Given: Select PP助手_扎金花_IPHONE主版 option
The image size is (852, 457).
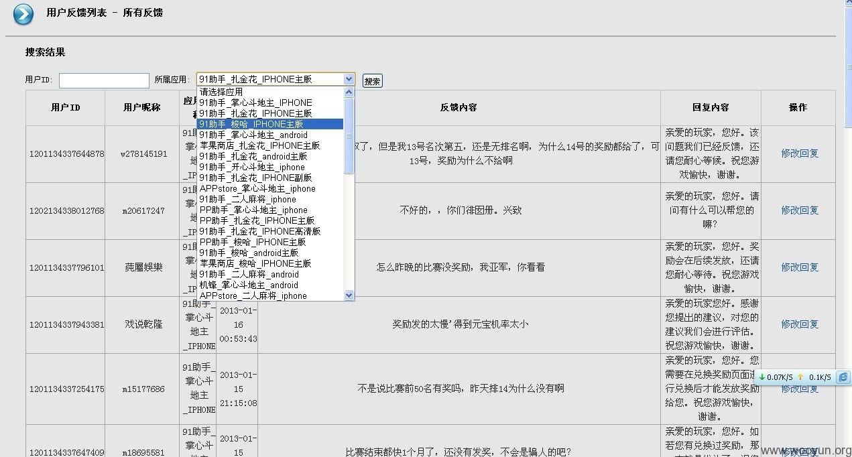Looking at the screenshot, I should [x=270, y=220].
